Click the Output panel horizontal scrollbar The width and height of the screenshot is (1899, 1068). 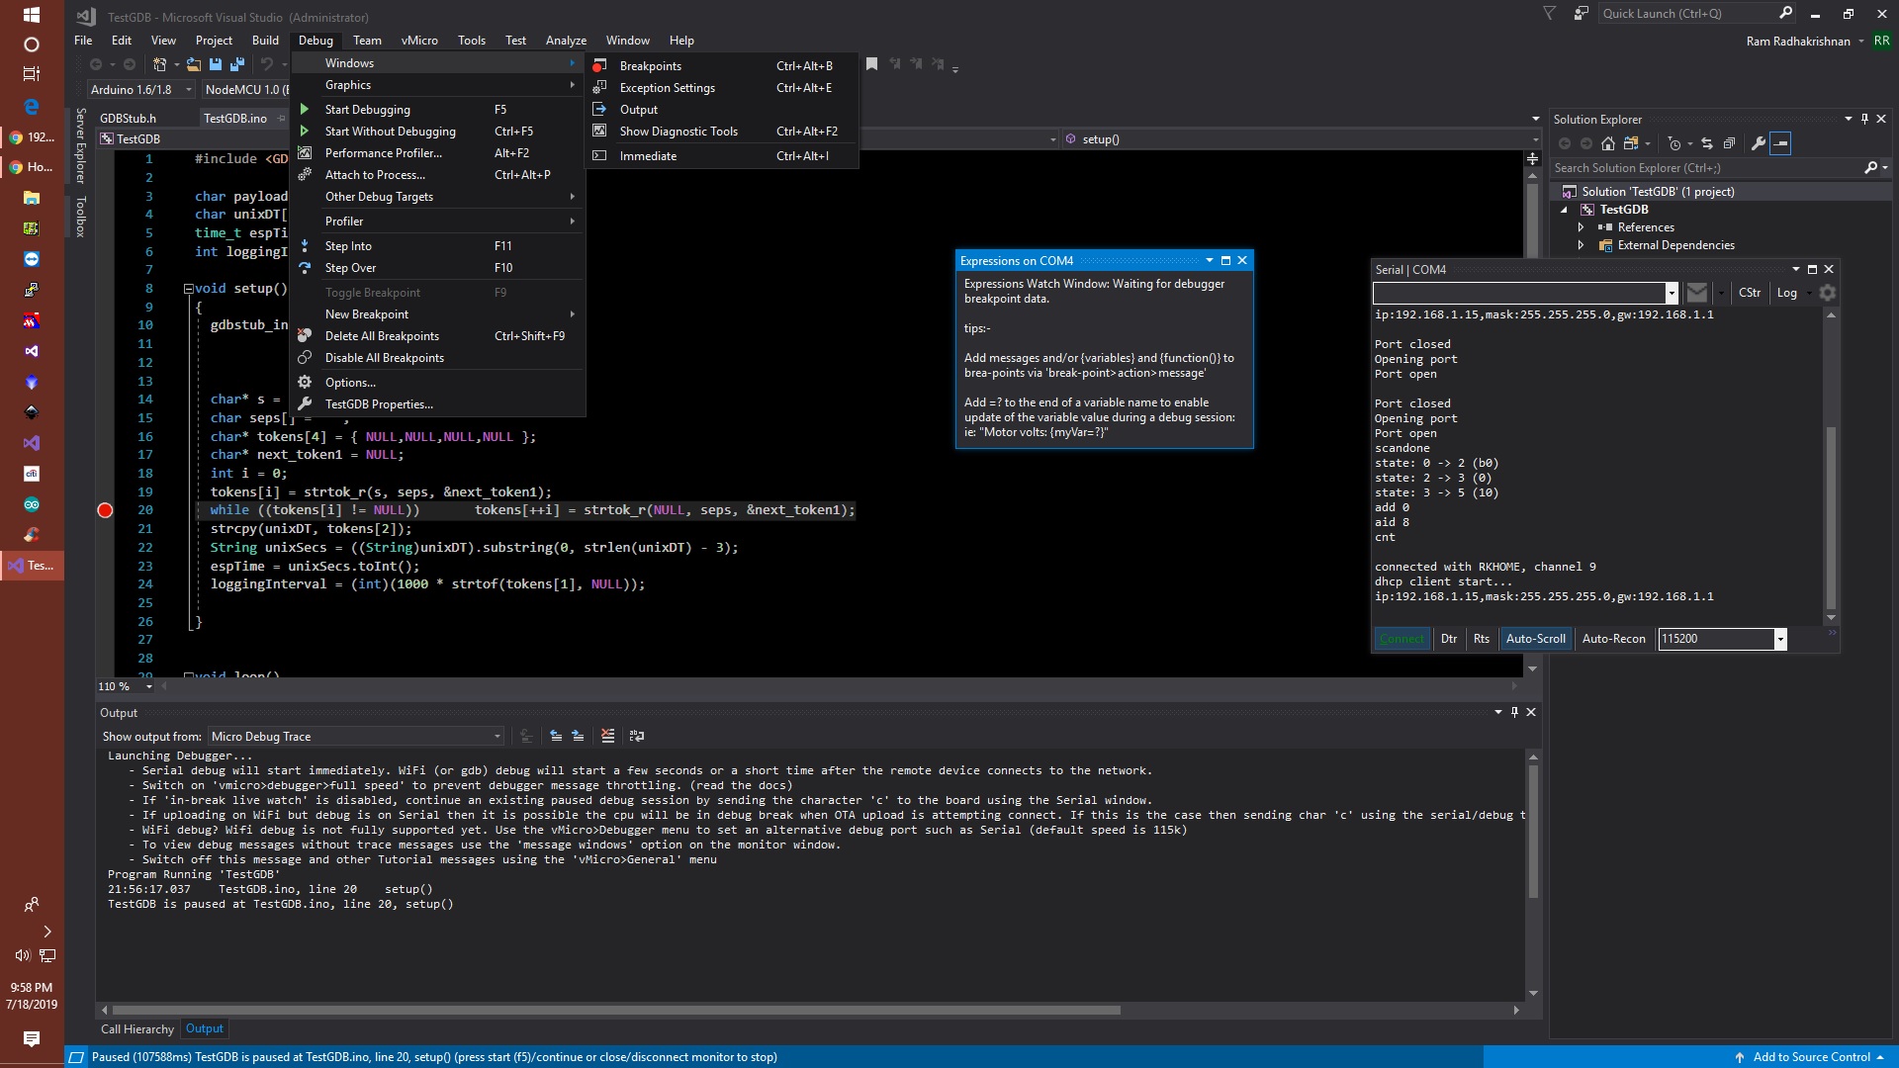(615, 1011)
